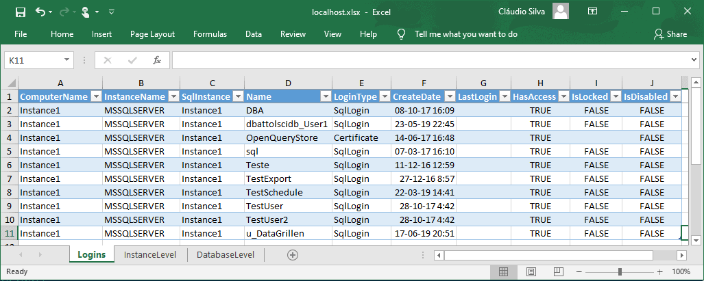Image resolution: width=704 pixels, height=281 pixels.
Task: Click the Share button
Action: point(670,34)
